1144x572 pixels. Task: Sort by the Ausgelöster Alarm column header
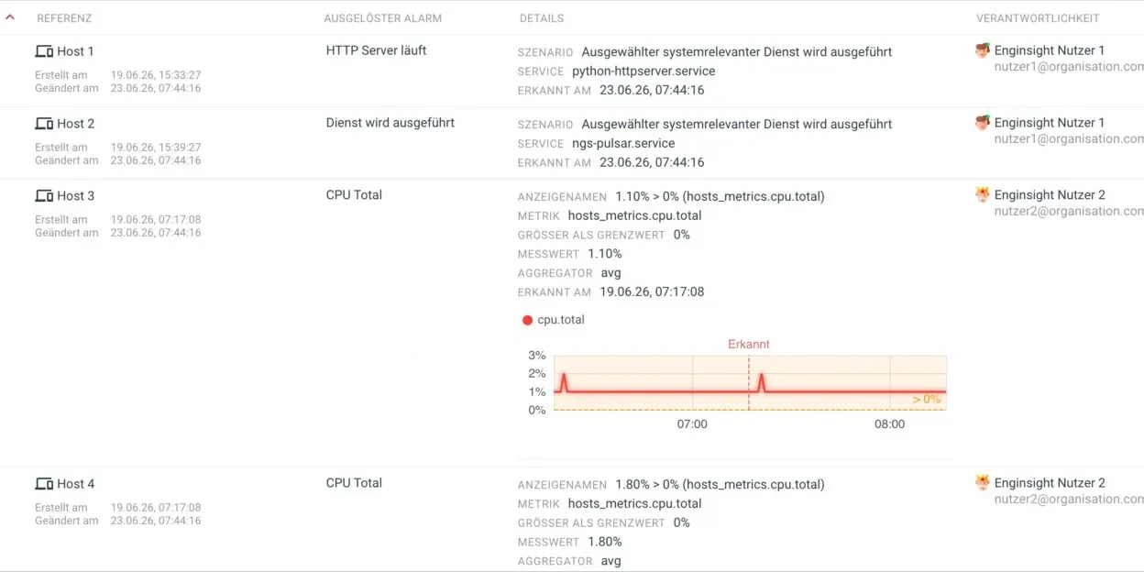(x=383, y=18)
